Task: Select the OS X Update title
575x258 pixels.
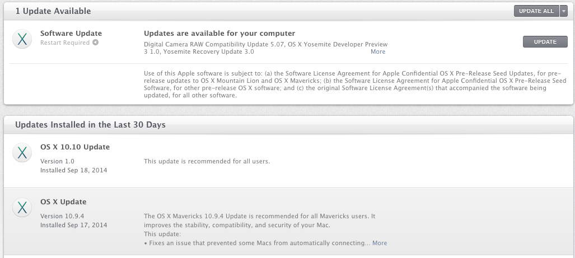Action: pyautogui.click(x=63, y=202)
